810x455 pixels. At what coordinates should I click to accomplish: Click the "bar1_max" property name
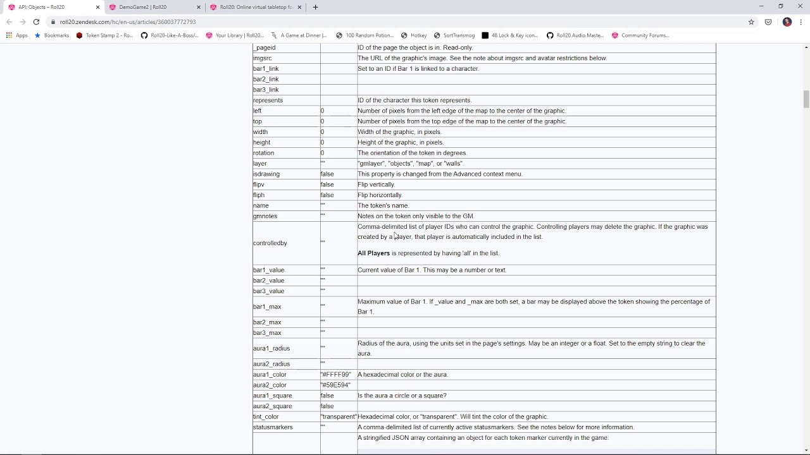(x=267, y=307)
